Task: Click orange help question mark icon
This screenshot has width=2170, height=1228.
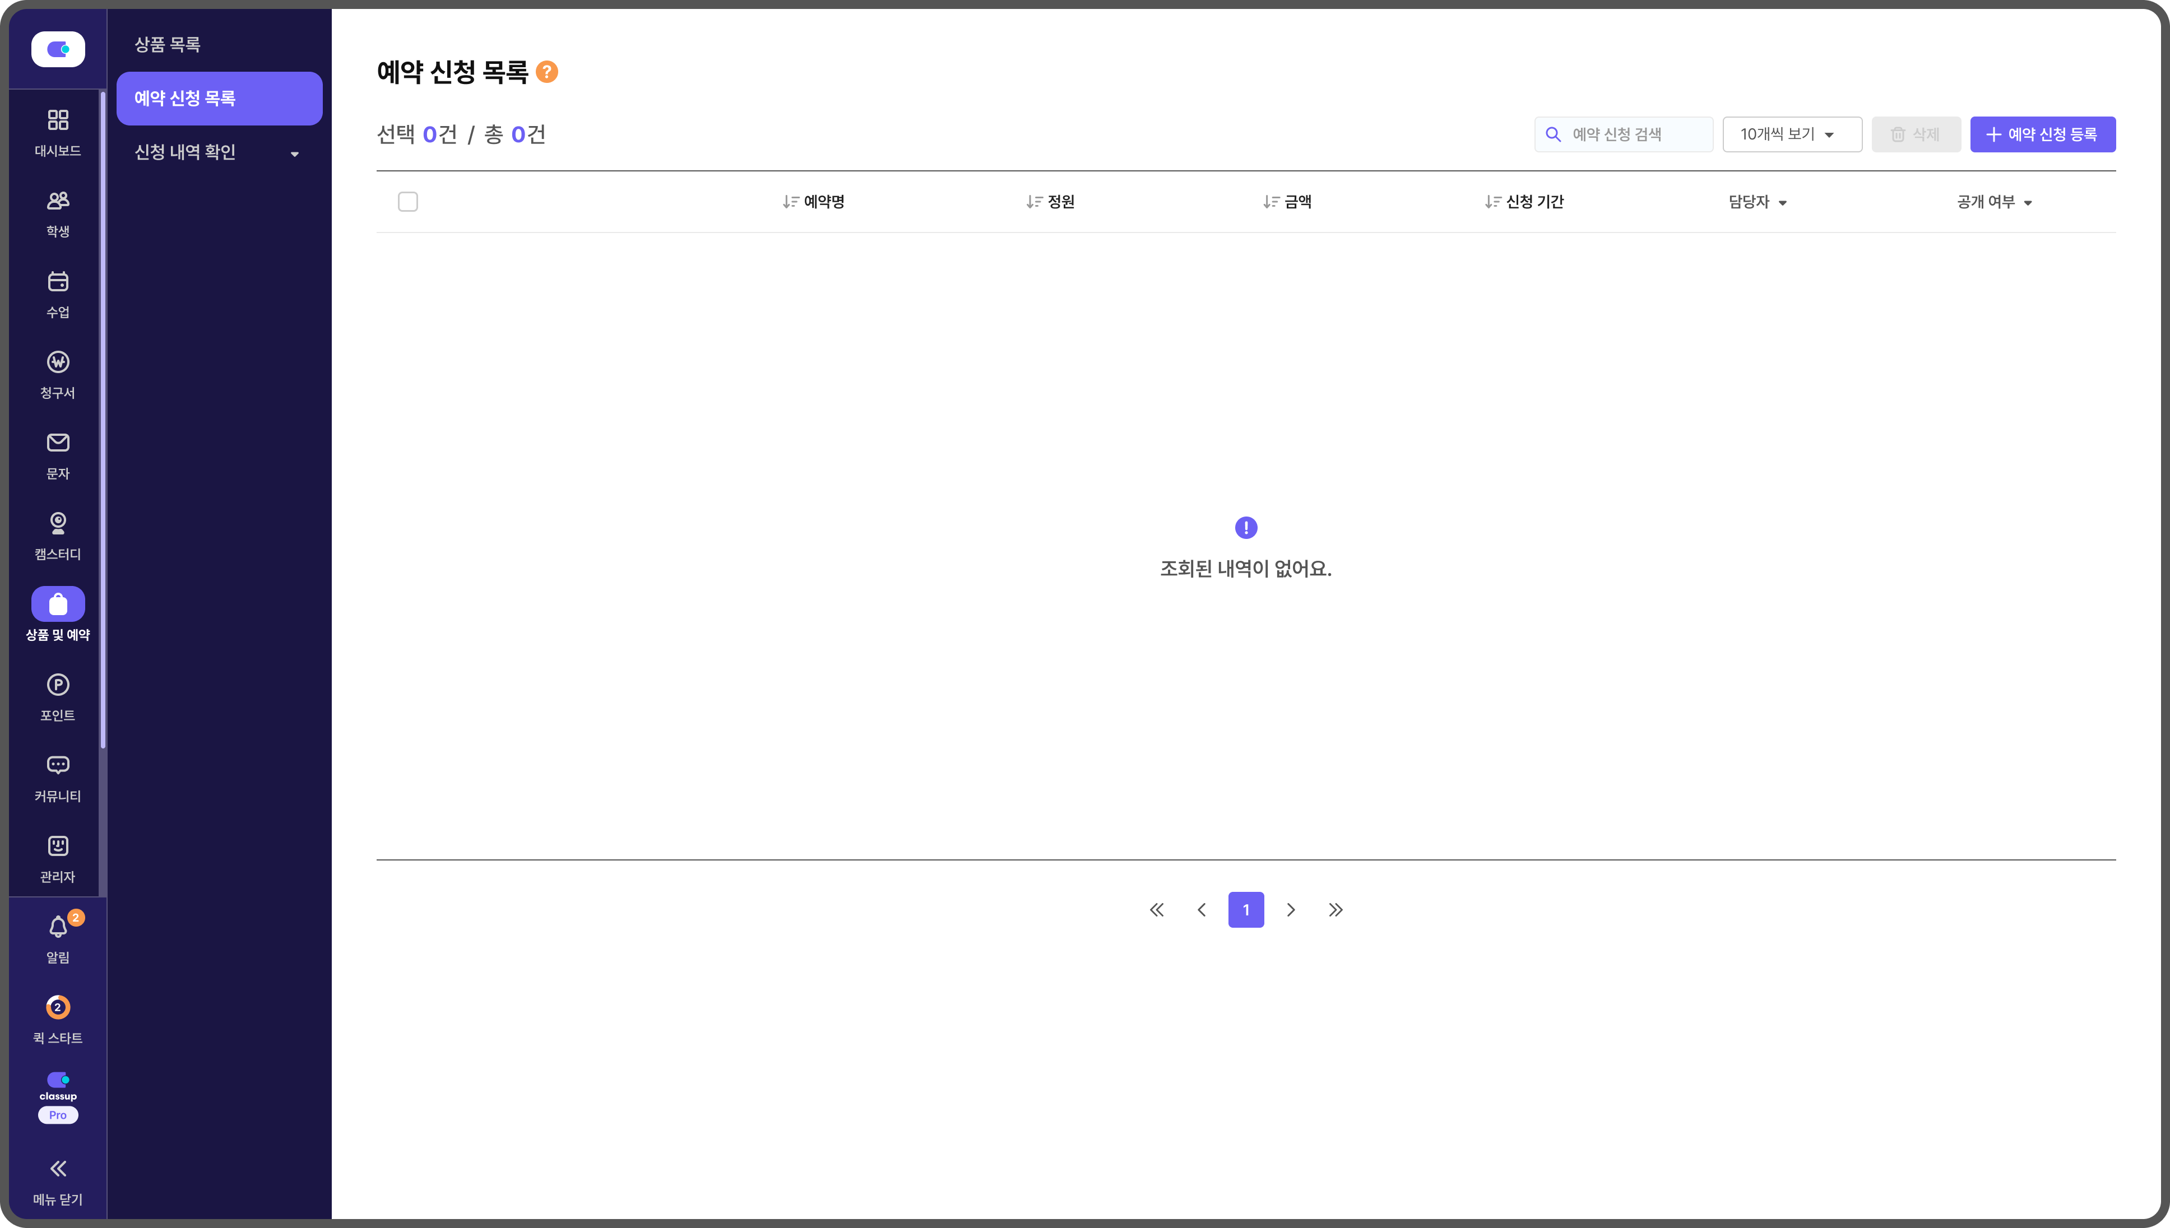Action: 547,72
